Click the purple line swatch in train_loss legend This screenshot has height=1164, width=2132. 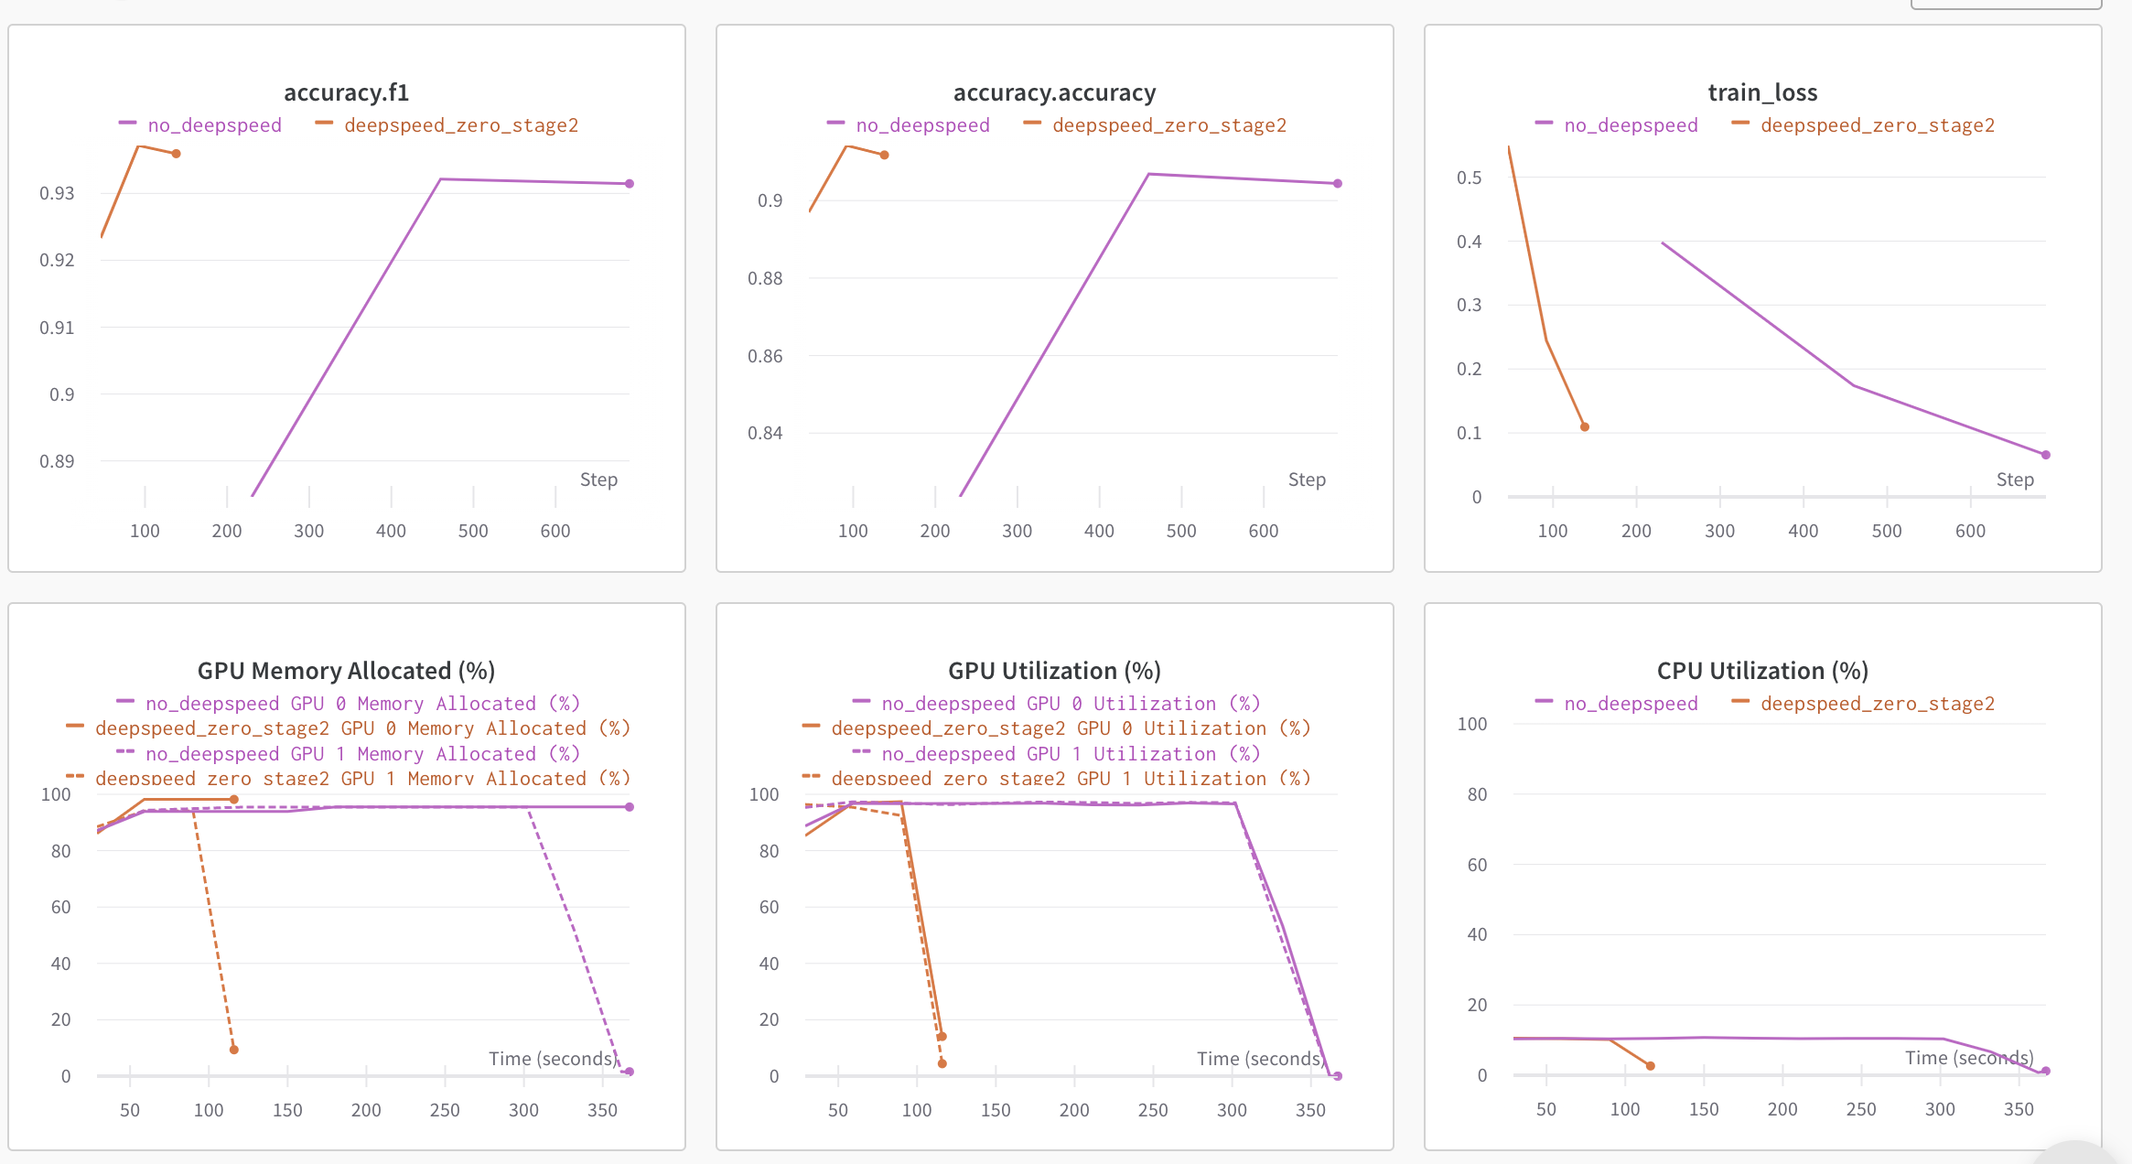[x=1545, y=124]
